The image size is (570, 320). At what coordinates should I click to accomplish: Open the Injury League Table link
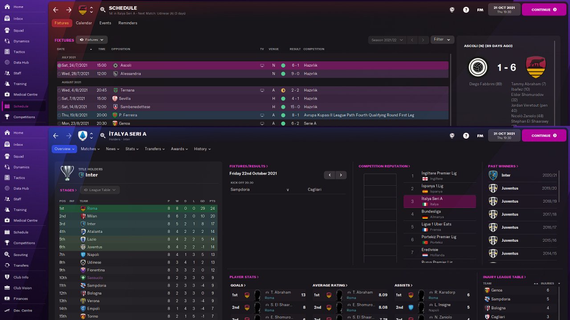[x=504, y=277]
